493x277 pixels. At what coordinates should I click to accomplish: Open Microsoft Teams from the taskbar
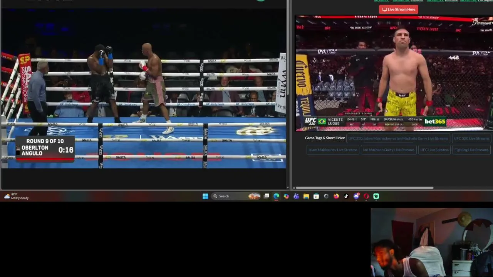(296, 196)
